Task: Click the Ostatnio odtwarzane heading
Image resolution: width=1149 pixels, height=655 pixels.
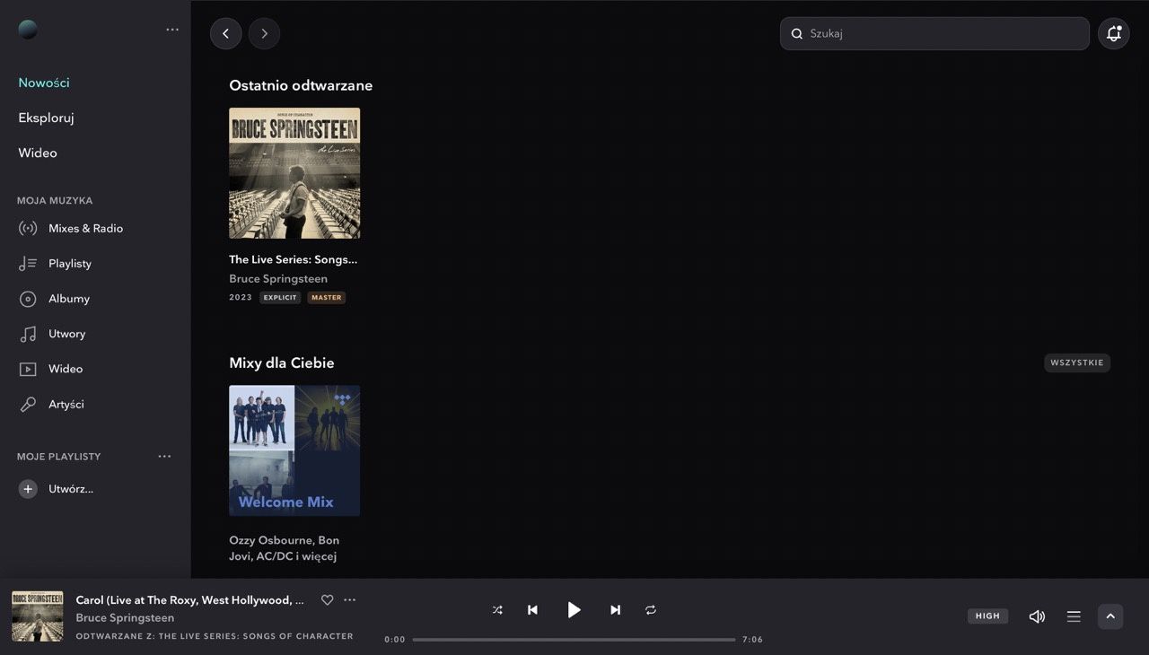Action: coord(301,85)
